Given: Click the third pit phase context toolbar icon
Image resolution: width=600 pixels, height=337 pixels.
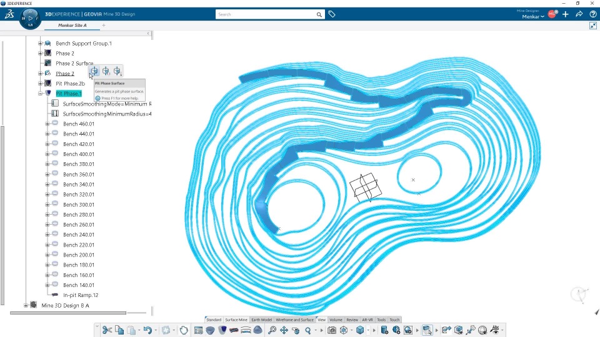Looking at the screenshot, I should (x=117, y=71).
